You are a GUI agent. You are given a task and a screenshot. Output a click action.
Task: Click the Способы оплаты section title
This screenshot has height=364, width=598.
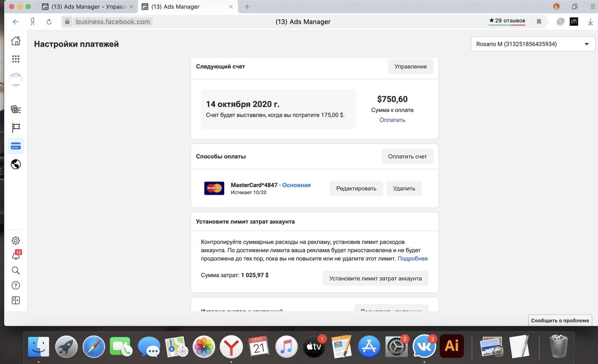pos(221,156)
